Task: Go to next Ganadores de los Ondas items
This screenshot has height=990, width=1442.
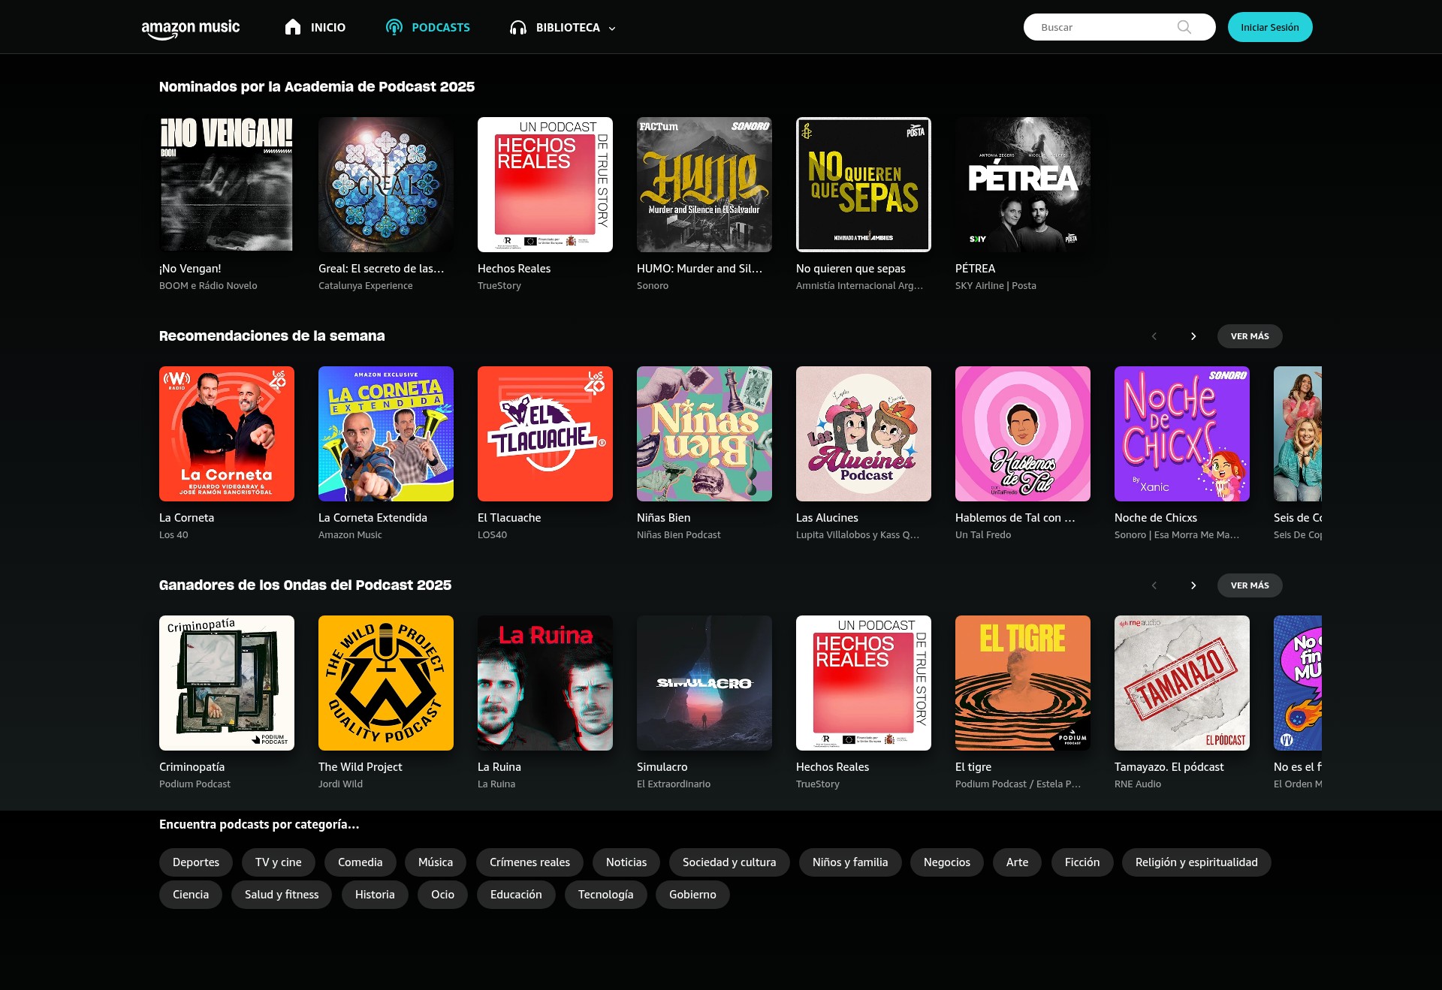Action: [1193, 585]
